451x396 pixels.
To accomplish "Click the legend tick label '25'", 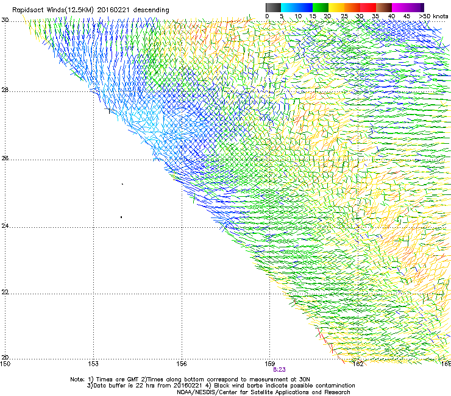I will coord(344,16).
